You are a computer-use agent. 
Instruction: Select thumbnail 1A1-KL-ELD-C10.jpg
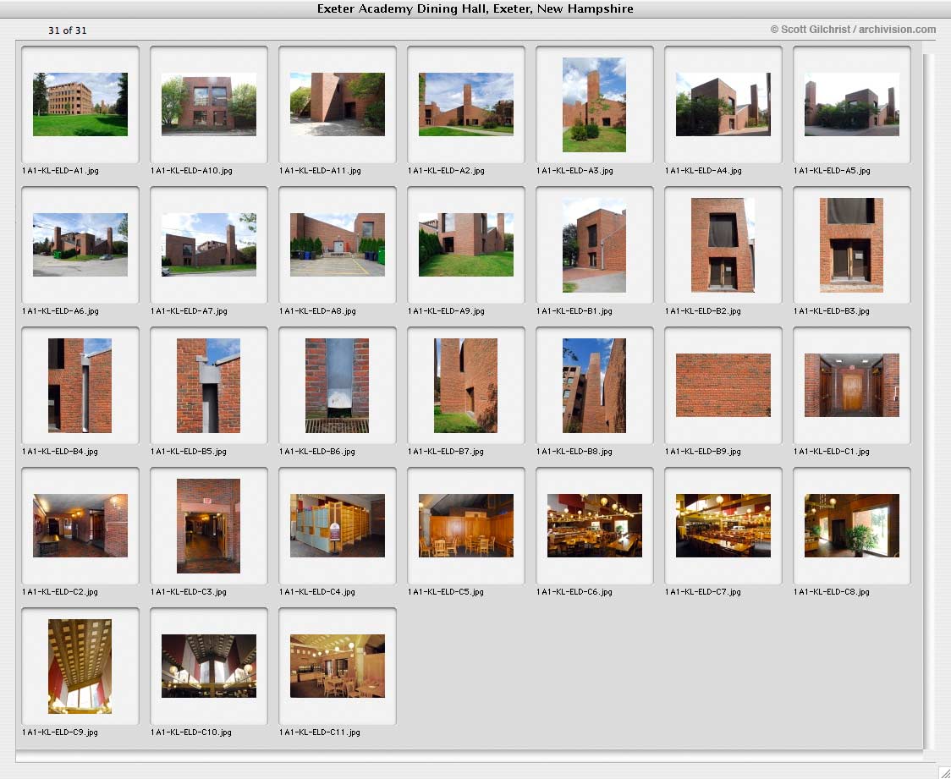(x=209, y=667)
